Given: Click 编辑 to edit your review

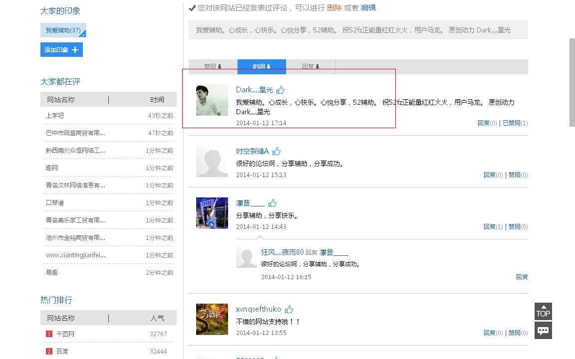Looking at the screenshot, I should click(x=368, y=8).
